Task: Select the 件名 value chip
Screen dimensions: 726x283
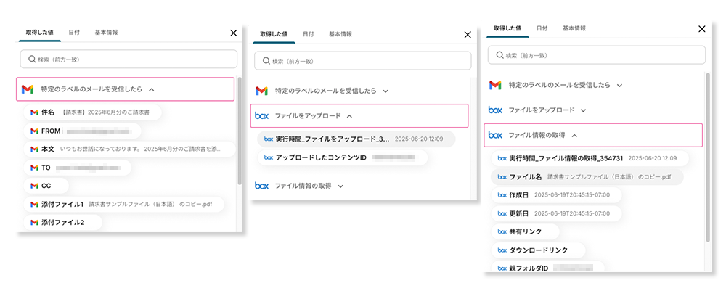Action: 93,112
